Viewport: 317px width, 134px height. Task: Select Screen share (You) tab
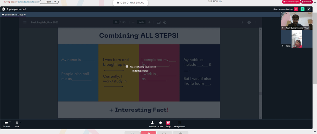pos(14,15)
